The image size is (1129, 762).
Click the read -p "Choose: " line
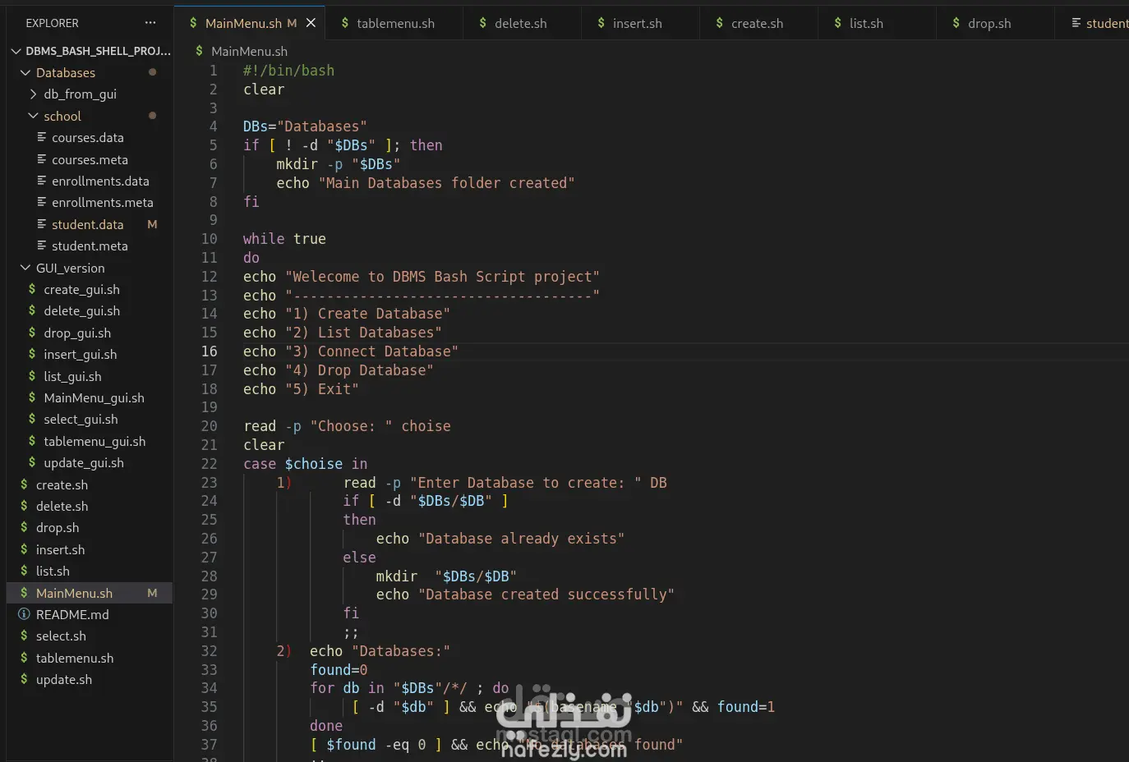pos(347,426)
